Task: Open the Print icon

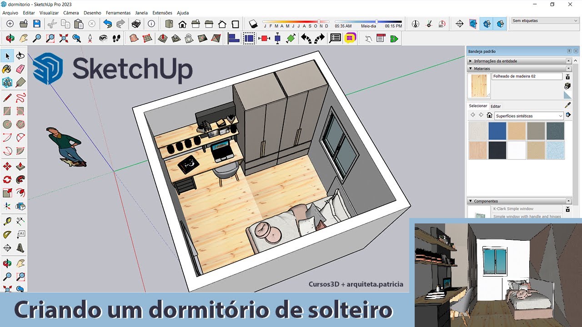Action: coord(136,24)
